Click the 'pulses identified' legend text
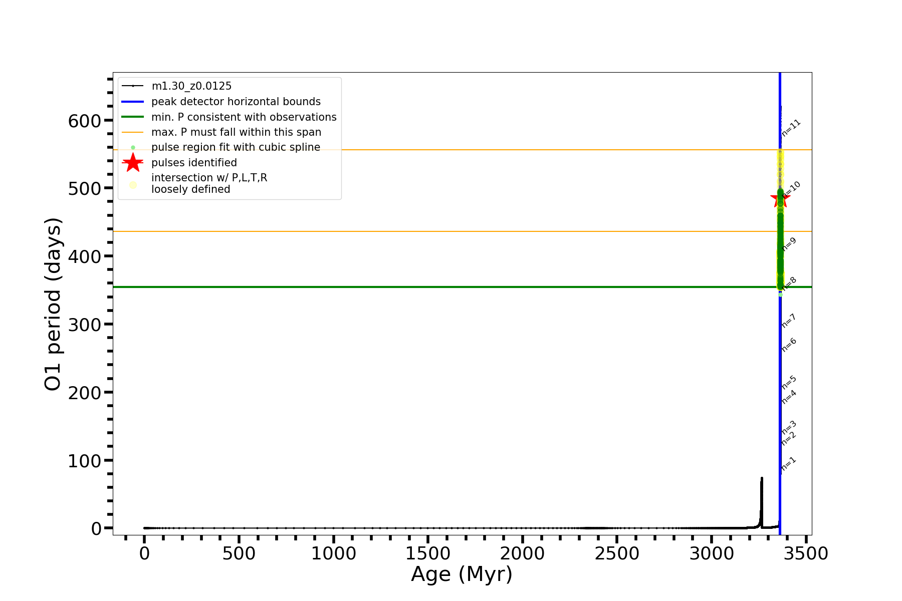The width and height of the screenshot is (902, 601). [194, 163]
